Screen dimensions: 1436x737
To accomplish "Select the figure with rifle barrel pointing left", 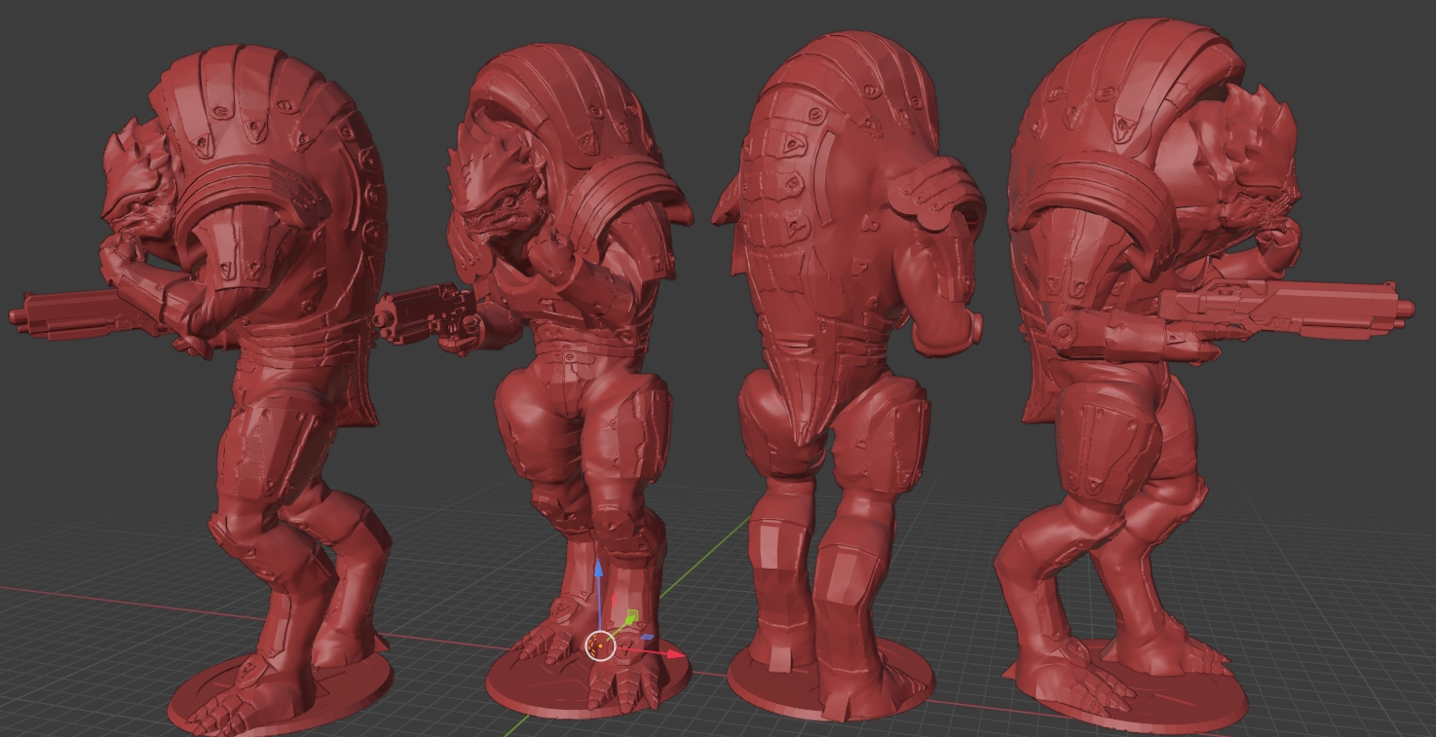I will click(203, 389).
